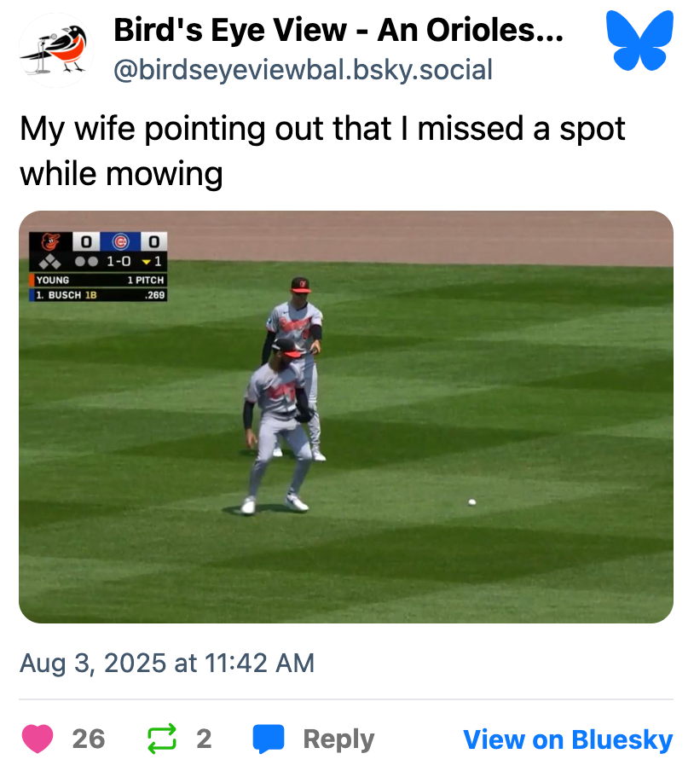Open the Aug 3, 2025 timestamp
The image size is (694, 771).
pos(167,663)
